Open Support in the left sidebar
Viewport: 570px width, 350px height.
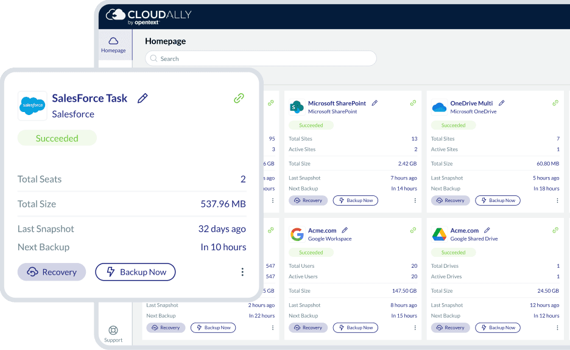tap(113, 334)
